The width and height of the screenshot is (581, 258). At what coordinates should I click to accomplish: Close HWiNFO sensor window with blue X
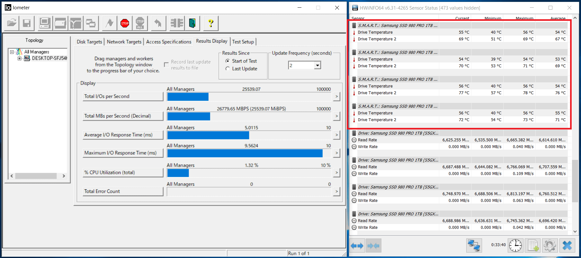(567, 246)
